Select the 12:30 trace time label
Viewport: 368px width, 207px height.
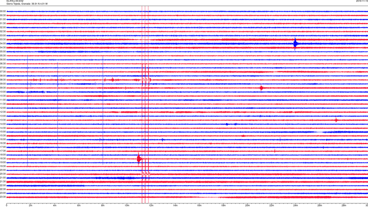coord(3,112)
